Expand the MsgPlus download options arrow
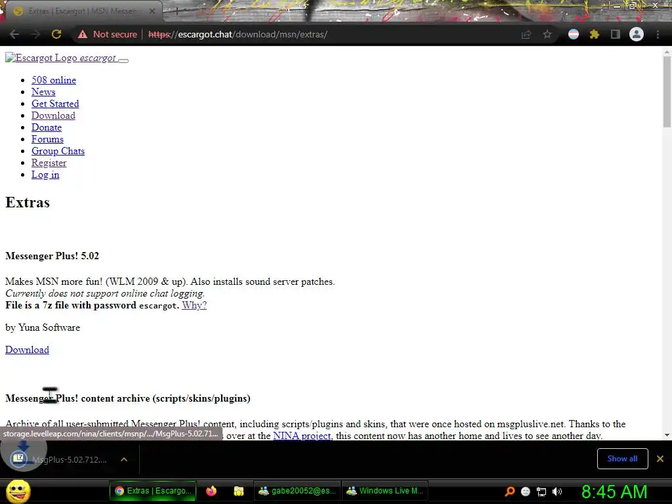The height and width of the screenshot is (504, 672). tap(124, 459)
